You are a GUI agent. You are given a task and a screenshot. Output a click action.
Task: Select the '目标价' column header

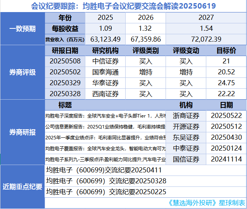226,51
